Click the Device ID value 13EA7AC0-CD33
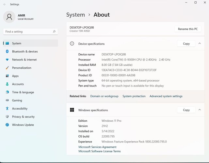Image resolution: width=209 pixels, height=163 pixels. (129, 70)
